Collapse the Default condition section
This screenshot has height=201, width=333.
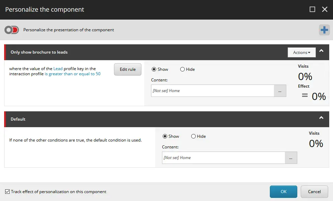[321, 118]
